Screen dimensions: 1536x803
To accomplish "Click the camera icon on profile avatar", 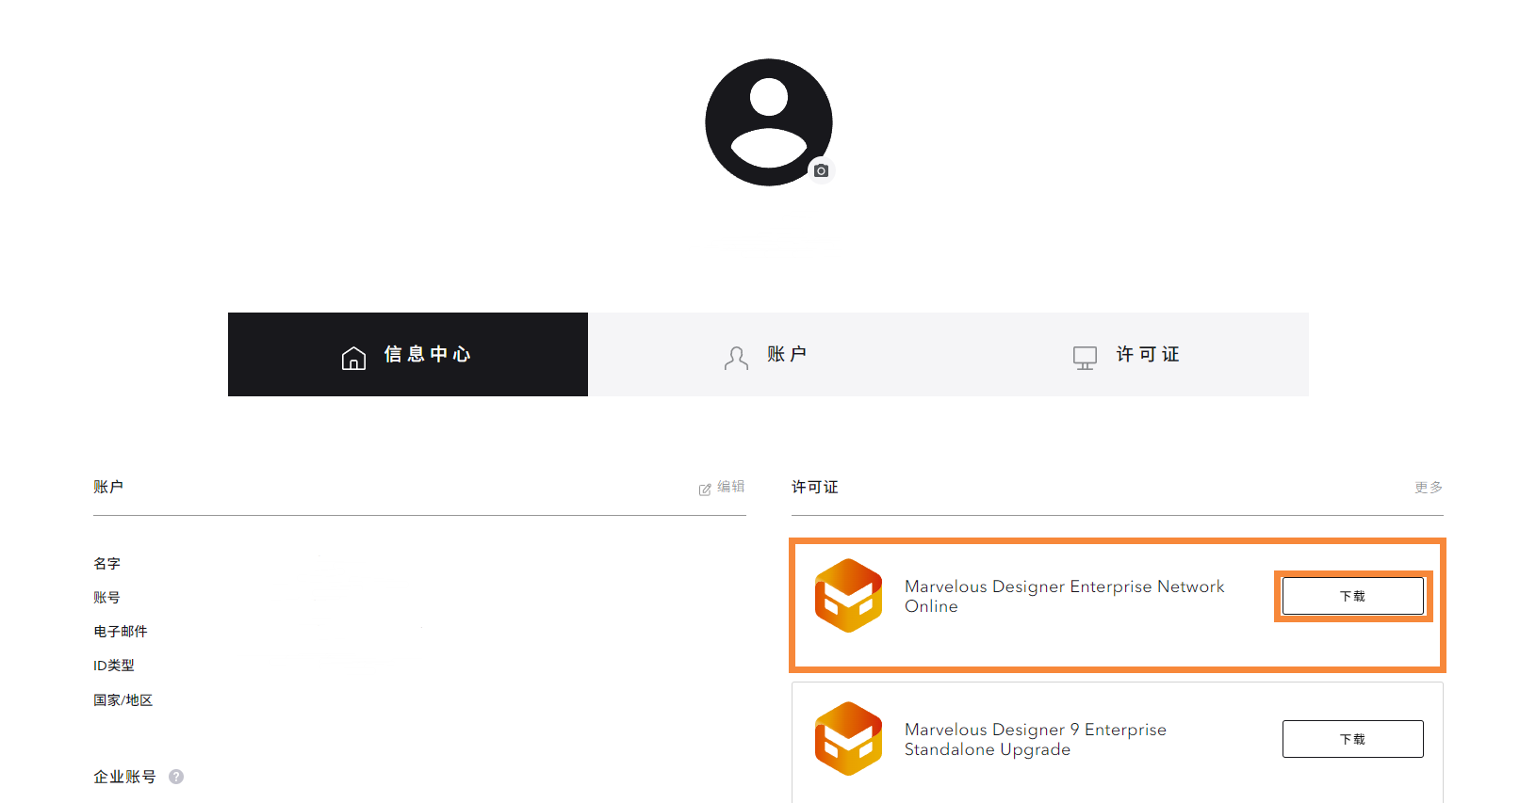I will pyautogui.click(x=822, y=170).
